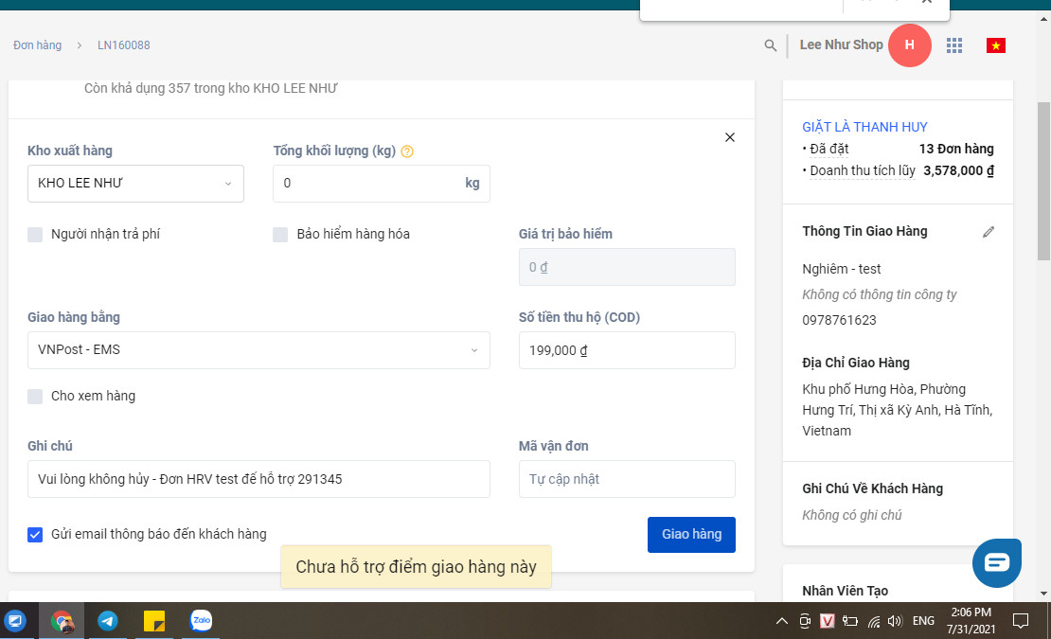Click the Tổng khối lượng weight field

tap(382, 184)
